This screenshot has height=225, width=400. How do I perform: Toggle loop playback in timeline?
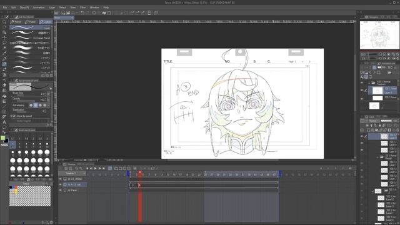click(x=110, y=168)
